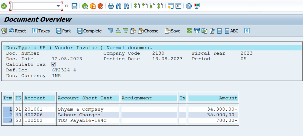Click the reference document GT2324-4
The image size is (303, 136).
click(x=64, y=70)
